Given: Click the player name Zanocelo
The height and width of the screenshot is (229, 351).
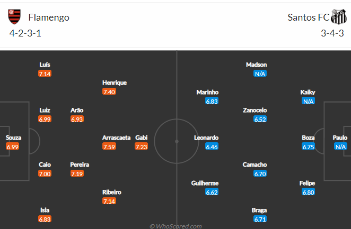Looking at the screenshot, I should (x=255, y=110).
